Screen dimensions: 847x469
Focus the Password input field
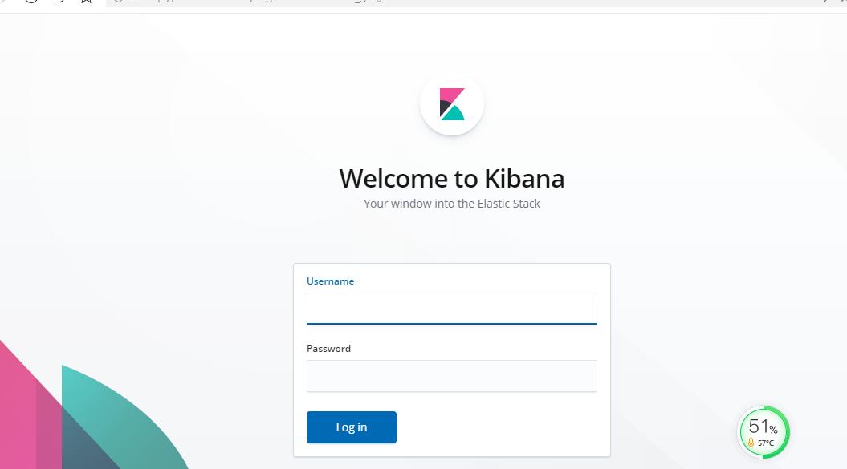(451, 375)
